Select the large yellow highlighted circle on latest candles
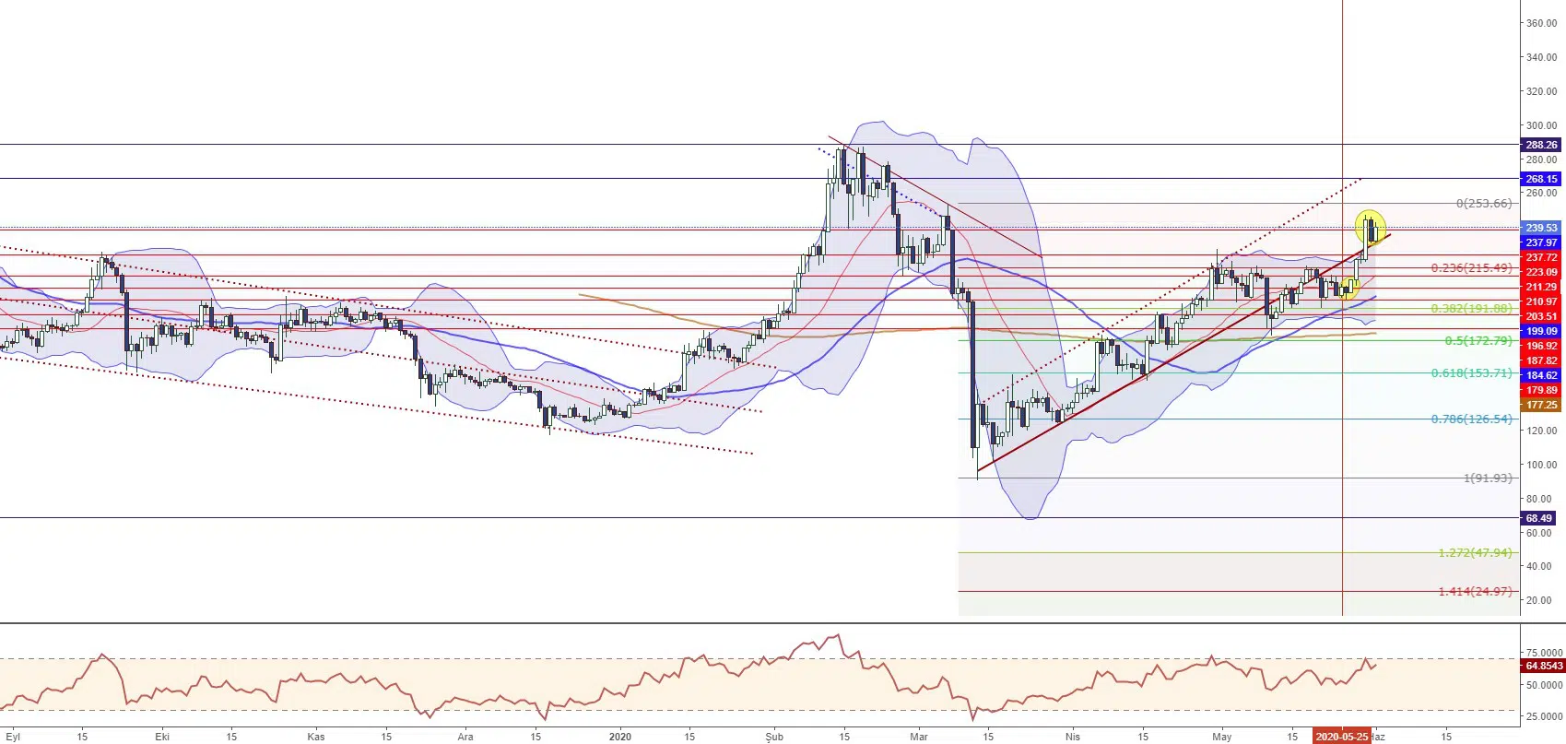 click(x=1371, y=228)
